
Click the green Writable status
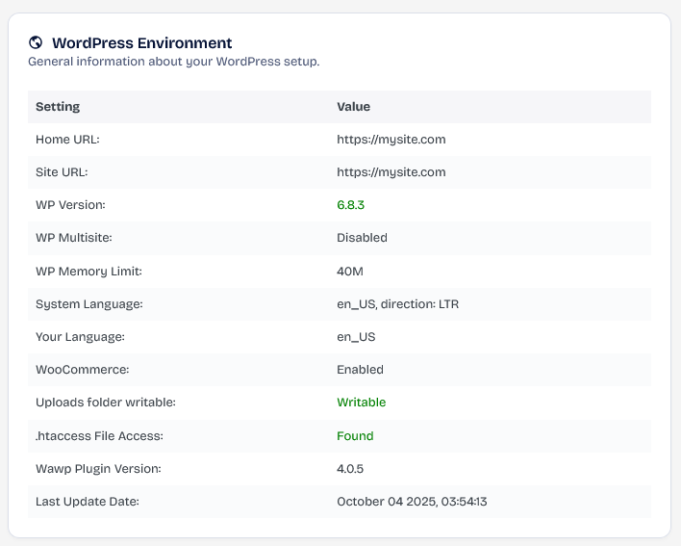[x=361, y=403]
